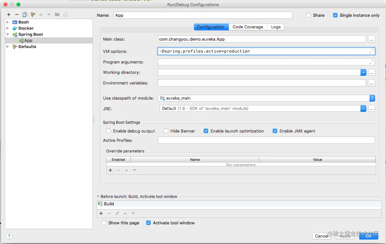Expand Program arguments field editor icon
Screen dimensions: 386x244
click(x=371, y=62)
